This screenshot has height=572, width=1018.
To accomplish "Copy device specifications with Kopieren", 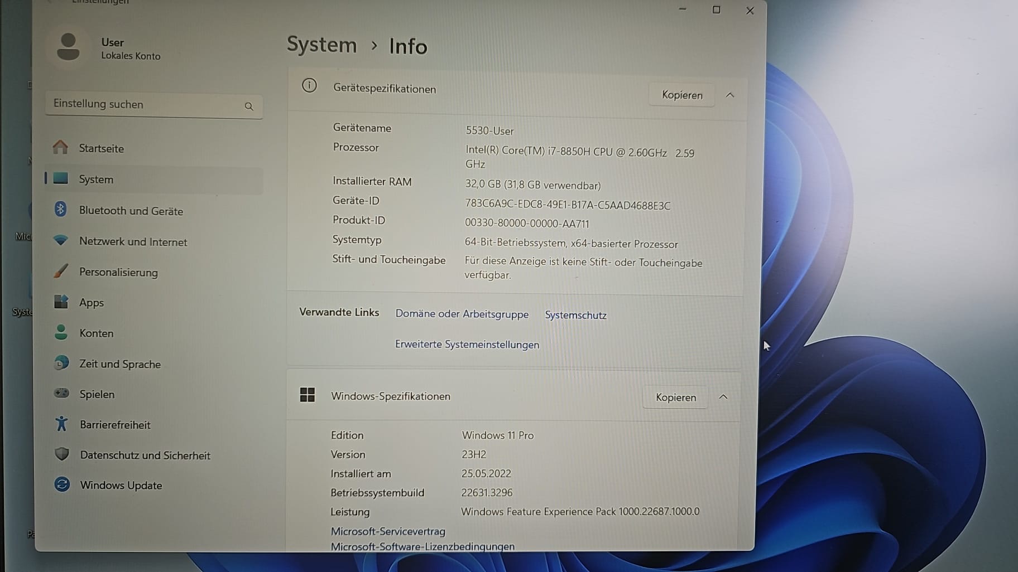I will (682, 95).
